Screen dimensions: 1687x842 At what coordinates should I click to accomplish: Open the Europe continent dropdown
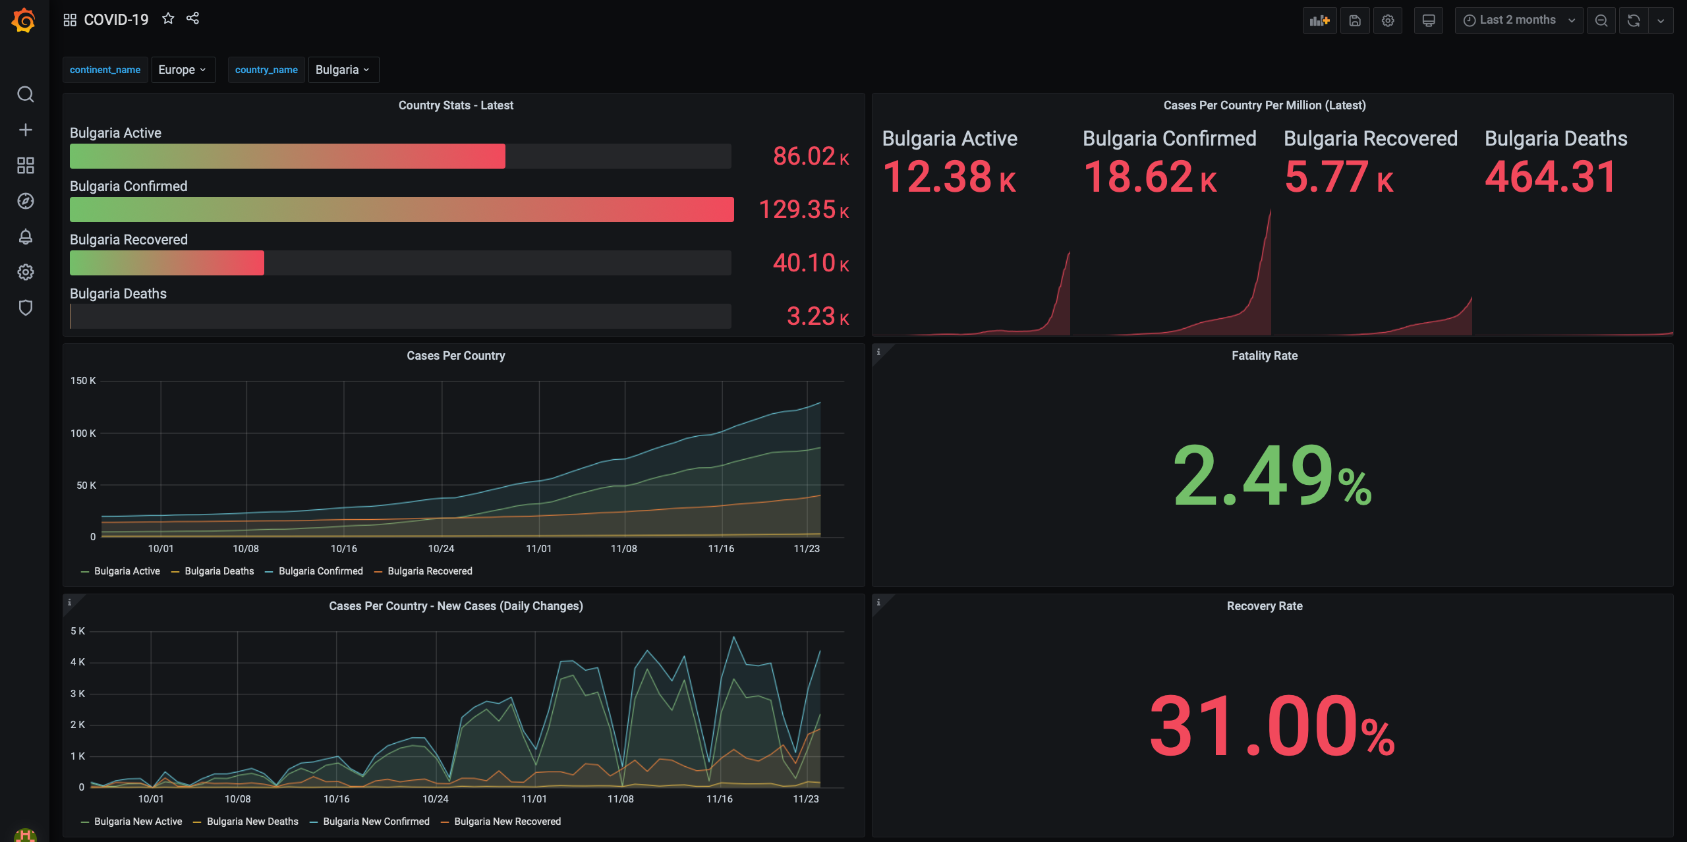coord(183,70)
